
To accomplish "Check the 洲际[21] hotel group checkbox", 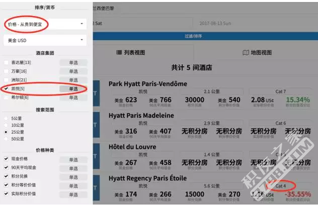I will [6, 80].
